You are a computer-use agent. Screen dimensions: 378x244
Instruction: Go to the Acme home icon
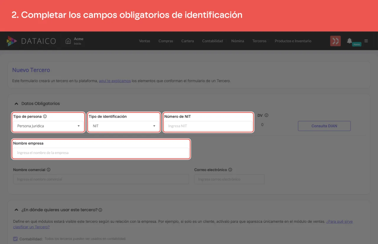tap(68, 41)
